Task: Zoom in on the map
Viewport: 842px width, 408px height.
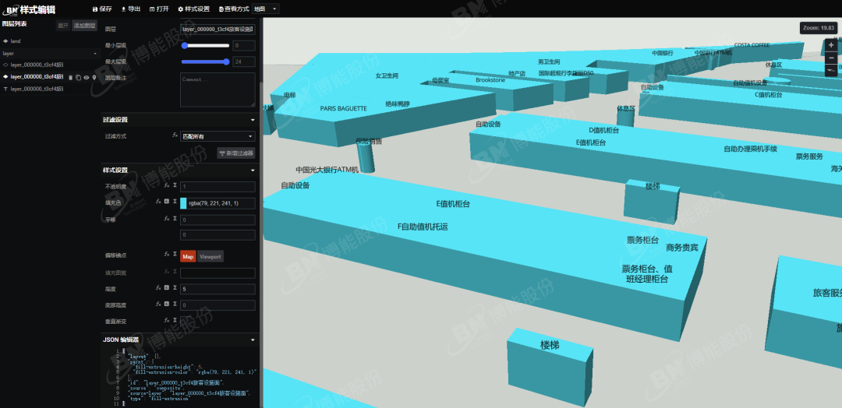Action: (831, 46)
